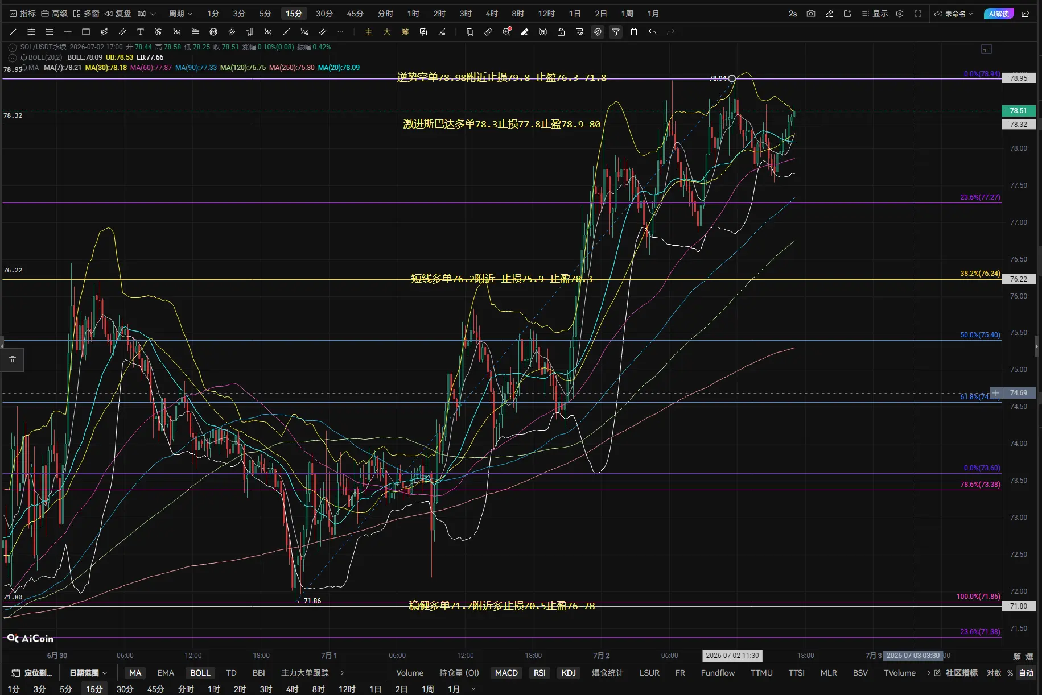This screenshot has width=1042, height=695.
Task: Open the 日期范围 date range dropdown
Action: click(88, 673)
